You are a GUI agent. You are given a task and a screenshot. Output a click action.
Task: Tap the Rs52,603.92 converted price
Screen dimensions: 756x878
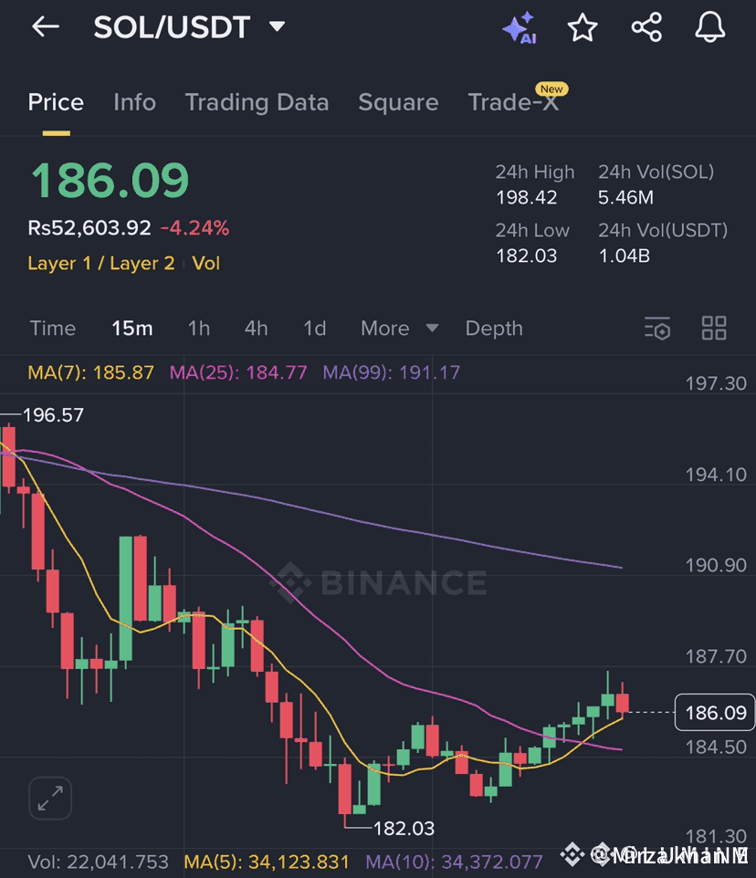pyautogui.click(x=89, y=228)
